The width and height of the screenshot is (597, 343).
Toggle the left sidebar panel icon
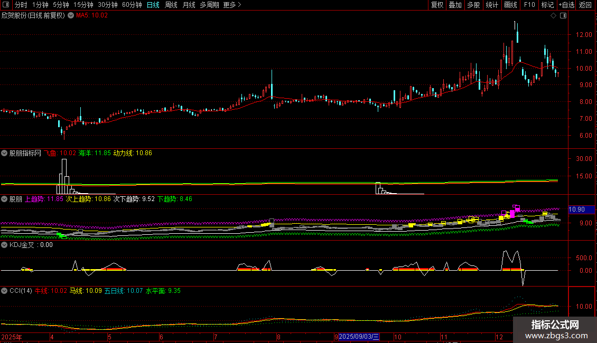click(5, 5)
